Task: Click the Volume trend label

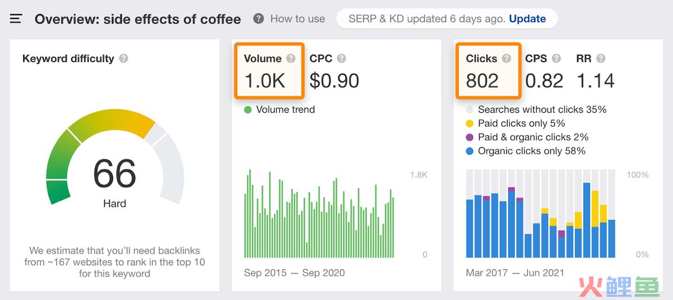Action: (285, 110)
